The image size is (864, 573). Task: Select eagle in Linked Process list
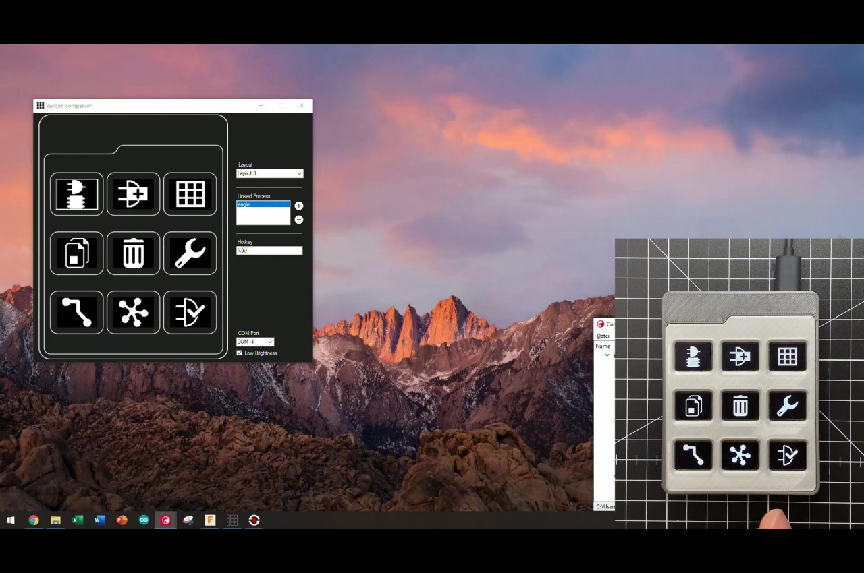point(263,204)
